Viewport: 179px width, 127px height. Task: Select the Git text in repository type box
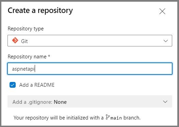coord(24,41)
